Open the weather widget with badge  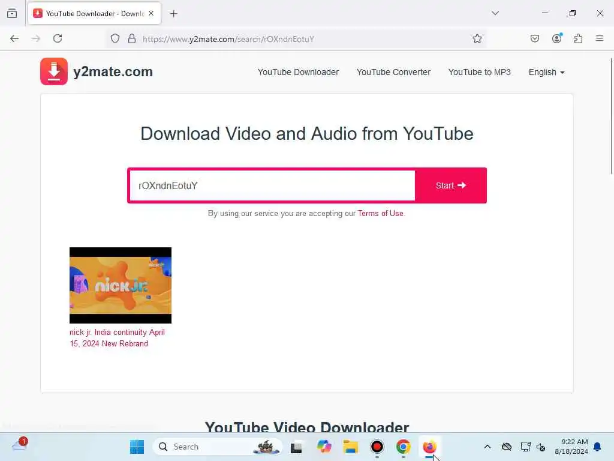pyautogui.click(x=20, y=445)
